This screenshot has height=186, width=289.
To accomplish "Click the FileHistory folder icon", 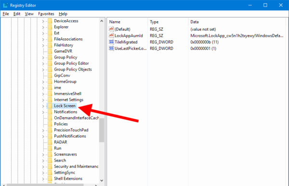I will pos(50,45).
